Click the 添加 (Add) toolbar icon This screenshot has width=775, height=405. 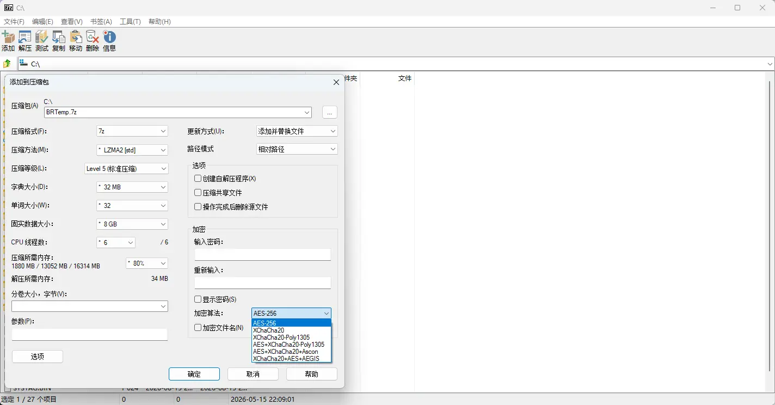(8, 41)
